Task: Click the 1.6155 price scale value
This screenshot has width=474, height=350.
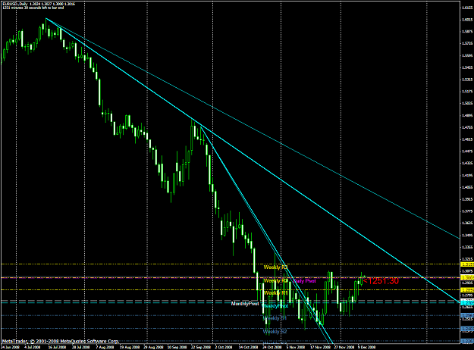Action: click(x=468, y=8)
